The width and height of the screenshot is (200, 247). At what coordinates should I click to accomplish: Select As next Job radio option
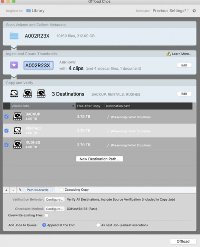click(x=98, y=225)
